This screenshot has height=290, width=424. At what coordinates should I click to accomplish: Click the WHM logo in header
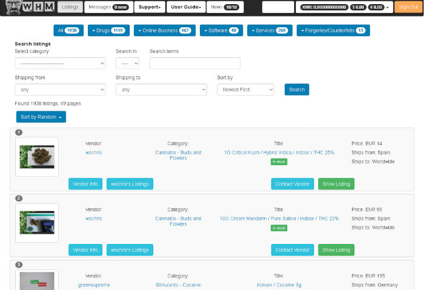(30, 7)
